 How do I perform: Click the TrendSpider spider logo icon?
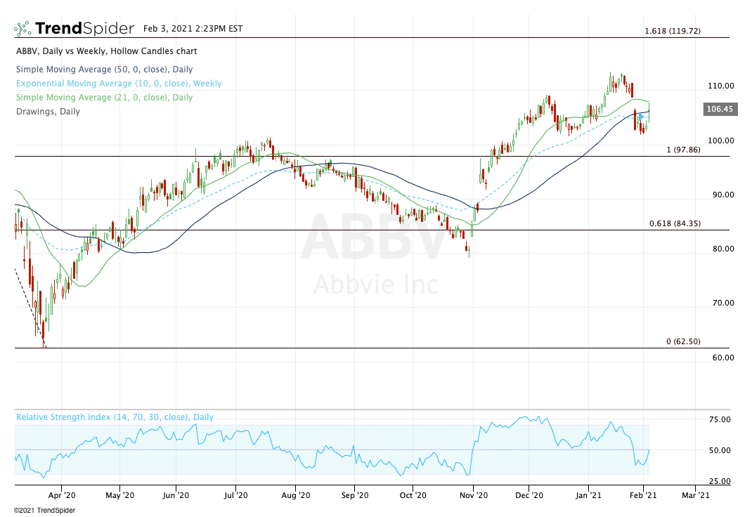(x=22, y=29)
